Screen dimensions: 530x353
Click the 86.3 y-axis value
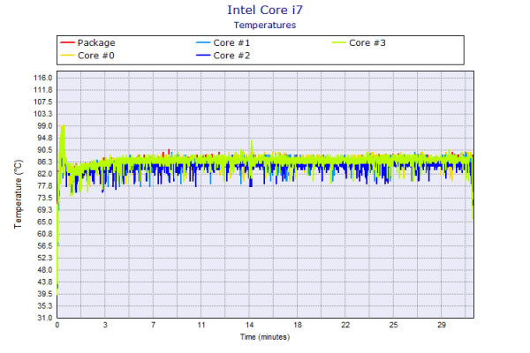[45, 161]
